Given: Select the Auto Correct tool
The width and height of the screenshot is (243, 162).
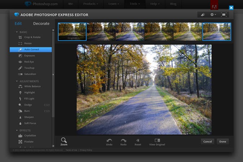Looking at the screenshot, I should (x=31, y=50).
